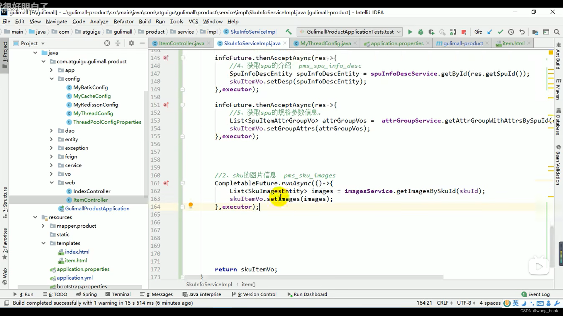Click Git revert undo icon
Image resolution: width=563 pixels, height=316 pixels.
point(522,32)
